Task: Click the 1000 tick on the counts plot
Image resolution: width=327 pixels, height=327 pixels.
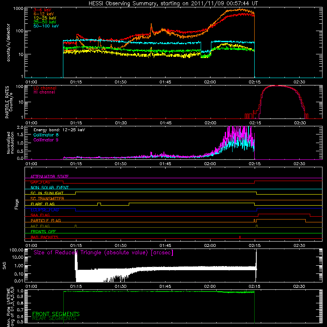Action: coord(18,9)
